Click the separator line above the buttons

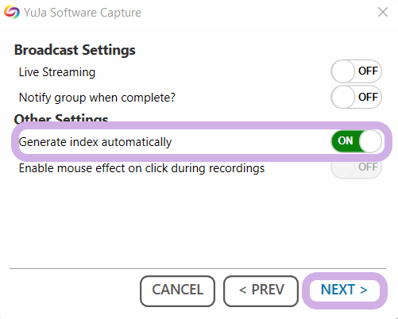(x=198, y=268)
